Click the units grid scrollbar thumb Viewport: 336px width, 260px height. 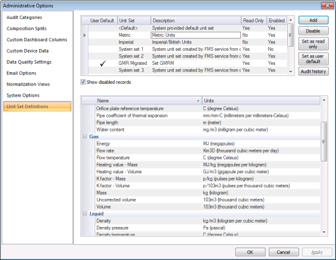coord(324,141)
